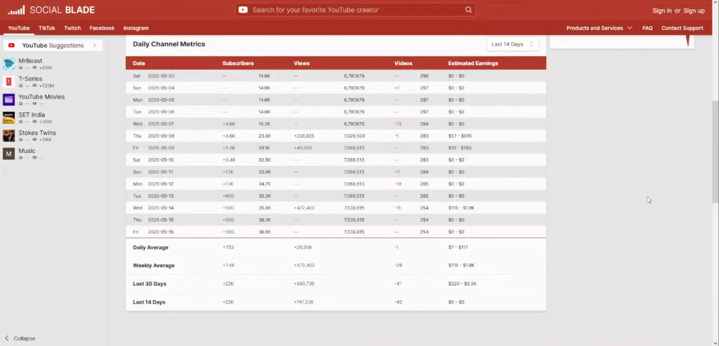This screenshot has height=346, width=719.
Task: Select the Instagram tab
Action: [136, 28]
